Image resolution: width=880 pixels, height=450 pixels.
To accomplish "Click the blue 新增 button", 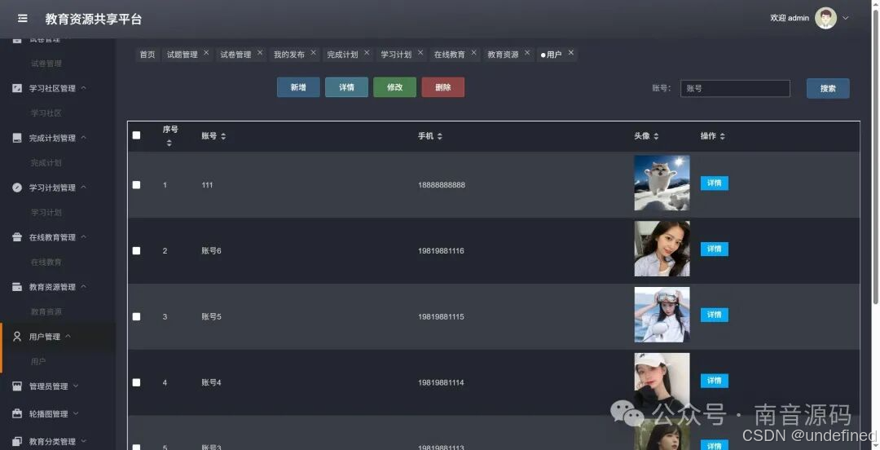I will (298, 87).
